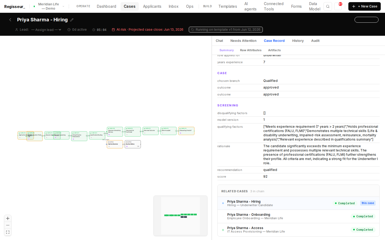Open the Forms nav item
The width and height of the screenshot is (385, 240).
[x=296, y=6]
